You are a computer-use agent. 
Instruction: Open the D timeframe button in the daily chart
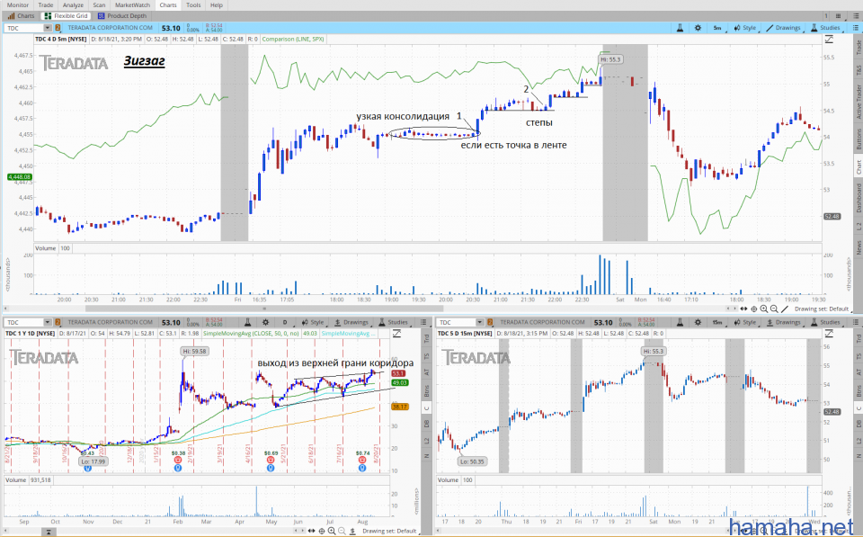pos(285,322)
